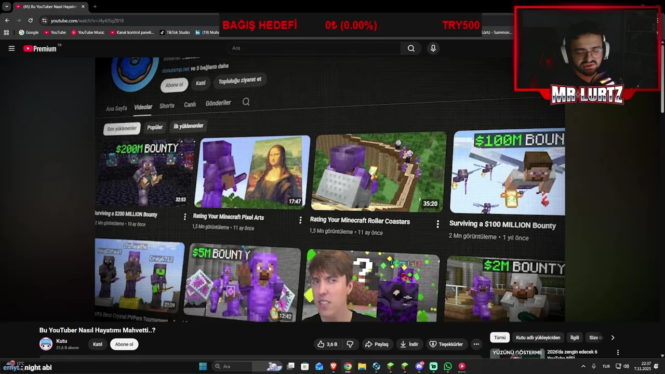Open the TikTok Studio bookmark
This screenshot has height=374, width=665.
(175, 32)
